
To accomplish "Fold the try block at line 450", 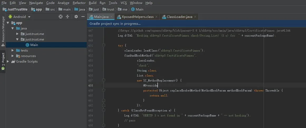I will tap(104, 45).
